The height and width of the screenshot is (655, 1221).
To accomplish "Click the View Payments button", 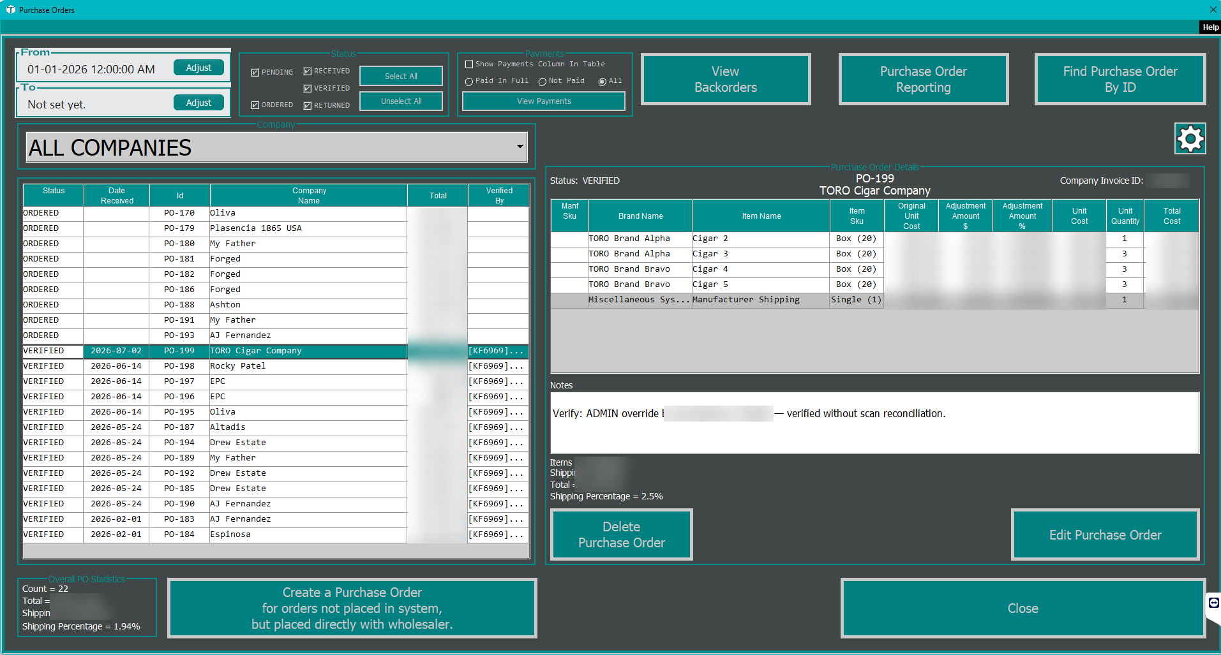I will (x=544, y=101).
